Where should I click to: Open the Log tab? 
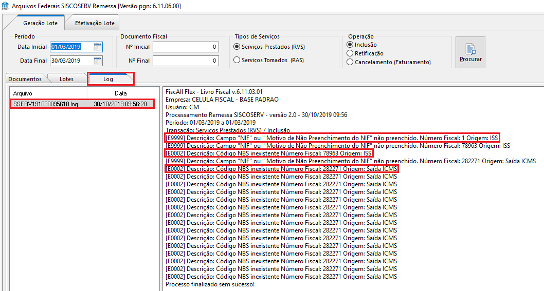coord(108,79)
